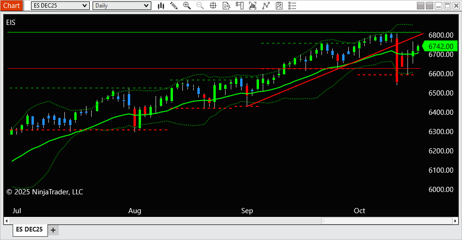Image resolution: width=462 pixels, height=240 pixels.
Task: Click the Sep time axis label
Action: [247, 211]
